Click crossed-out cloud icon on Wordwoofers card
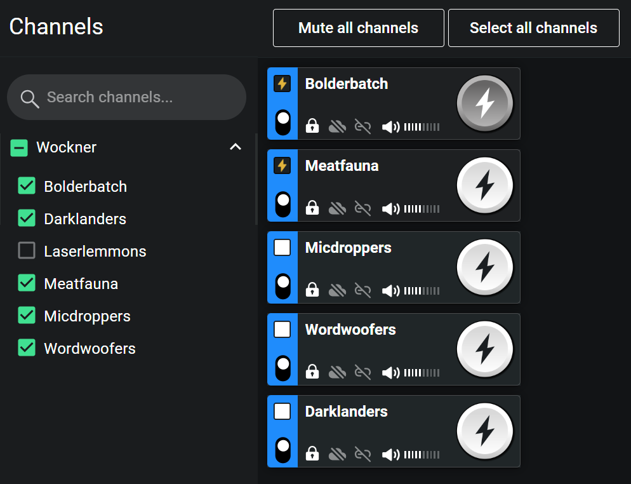Viewport: 631px width, 484px height. [x=337, y=372]
